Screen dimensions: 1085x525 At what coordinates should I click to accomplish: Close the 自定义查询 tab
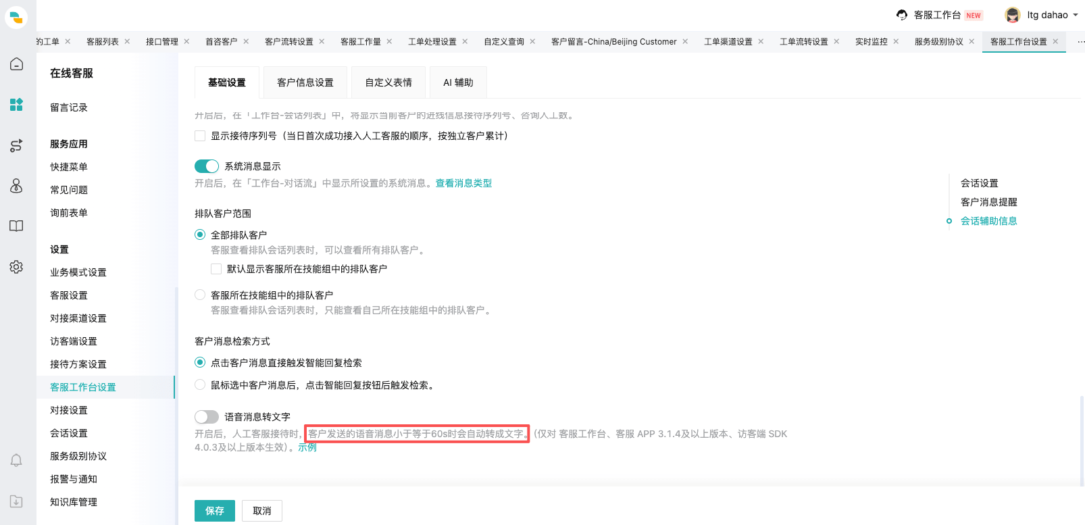pyautogui.click(x=532, y=41)
